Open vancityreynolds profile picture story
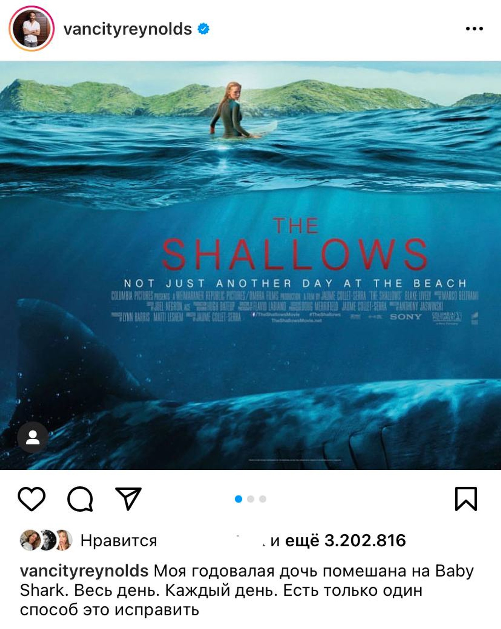The image size is (501, 629). pos(31,28)
